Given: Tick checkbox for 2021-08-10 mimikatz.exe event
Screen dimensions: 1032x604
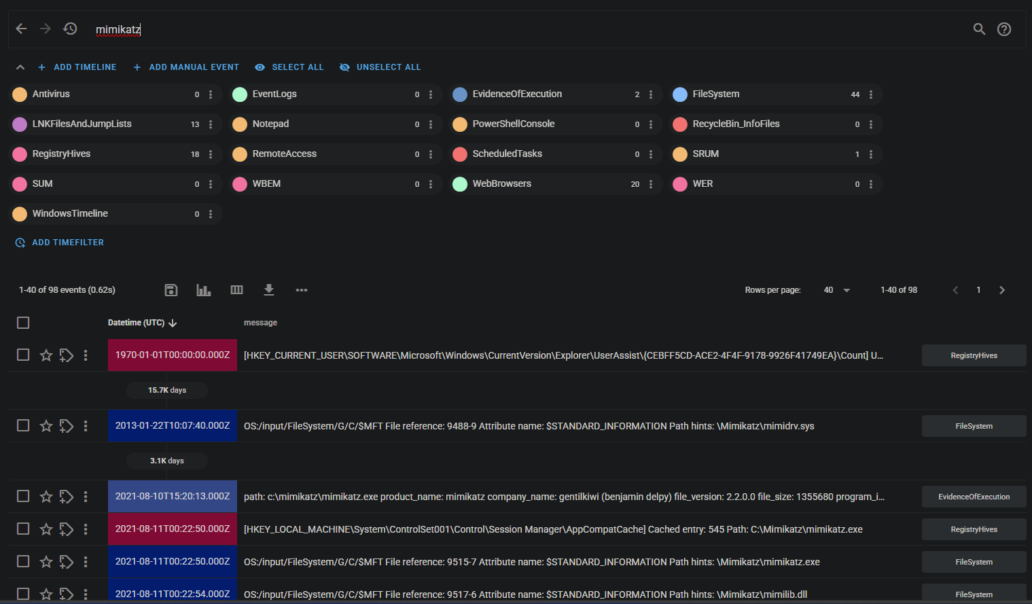Looking at the screenshot, I should [x=23, y=497].
